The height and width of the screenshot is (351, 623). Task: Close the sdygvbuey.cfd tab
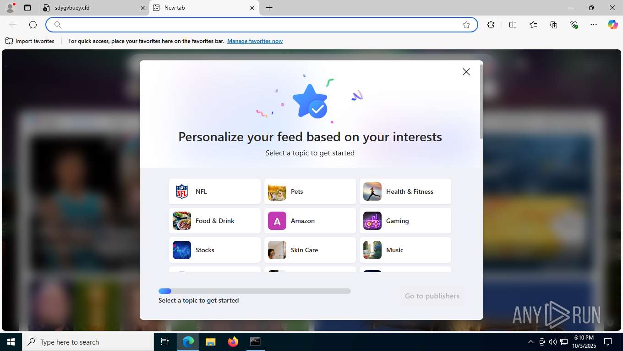click(142, 8)
